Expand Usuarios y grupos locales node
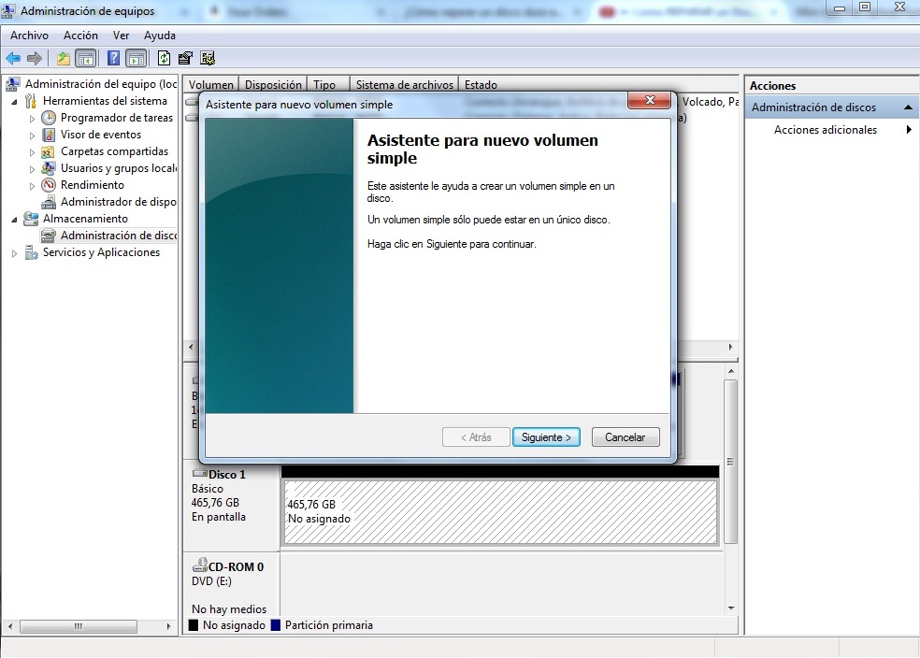 point(33,169)
